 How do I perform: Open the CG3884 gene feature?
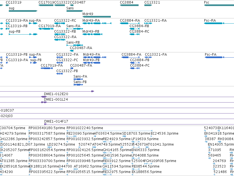coord(129,5)
